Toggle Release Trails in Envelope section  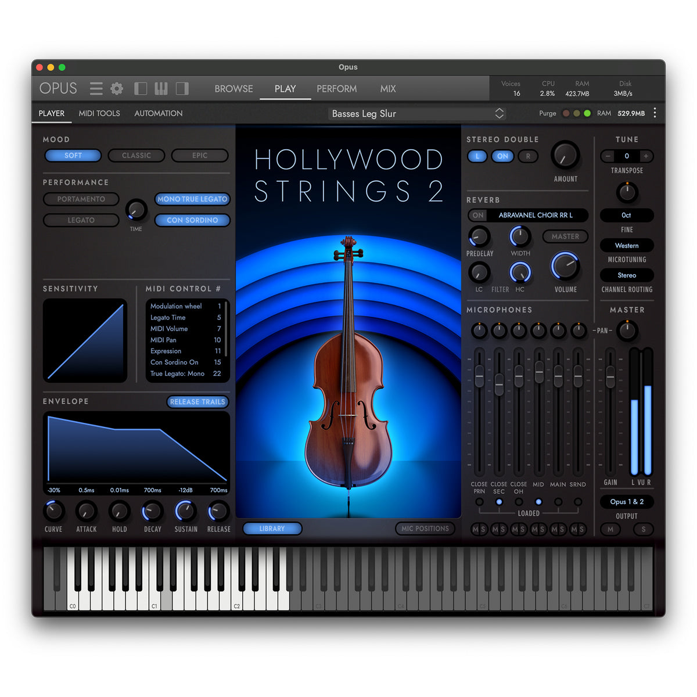coord(197,402)
